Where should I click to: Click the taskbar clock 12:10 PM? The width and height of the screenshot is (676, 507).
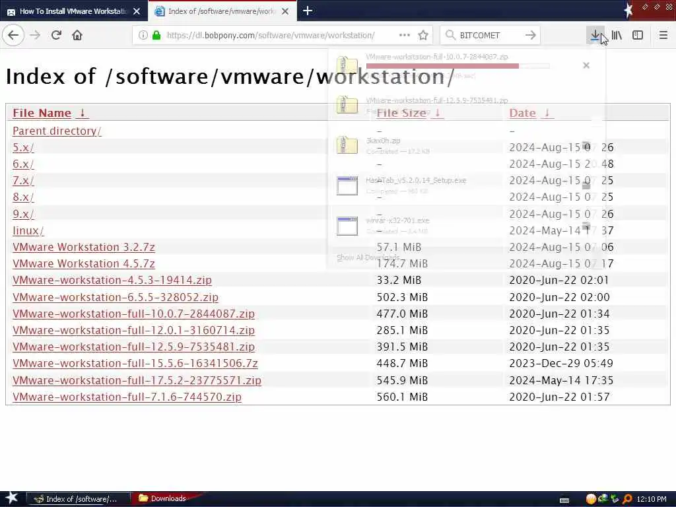click(652, 499)
